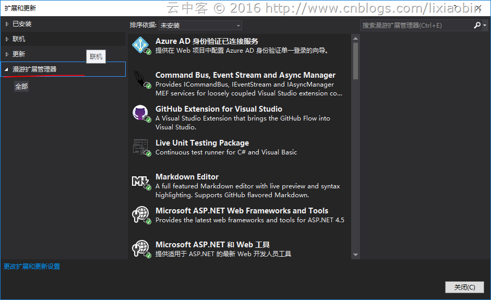The width and height of the screenshot is (491, 300).
Task: Click the 关闭(C) button
Action: click(464, 287)
